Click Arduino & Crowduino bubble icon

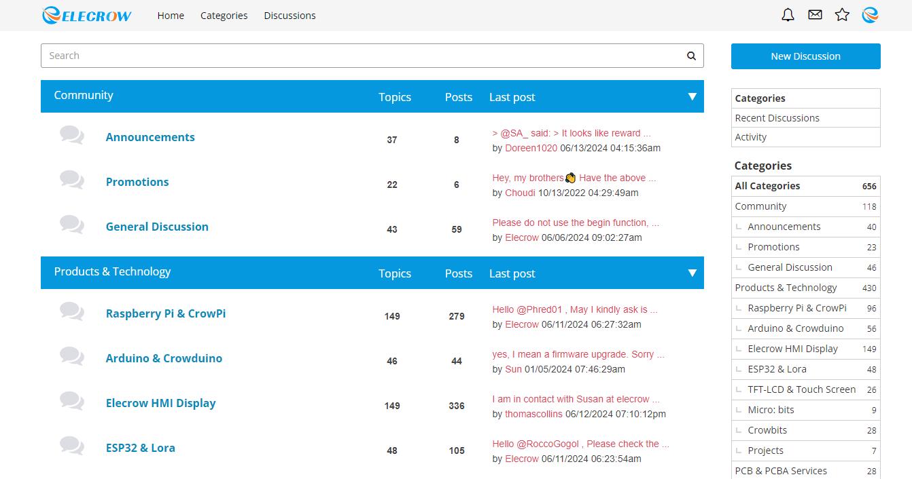pyautogui.click(x=71, y=356)
